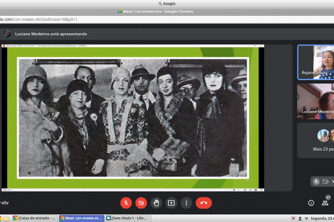This screenshot has height=222, width=334.
Task: Click the present now screen-share button
Action: coord(171,203)
